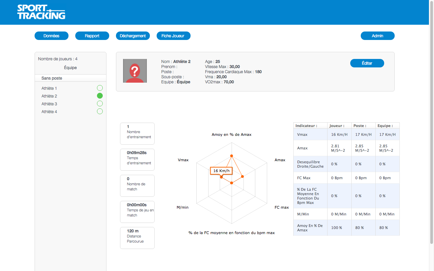Open the Données tab
This screenshot has height=271, width=434.
tap(52, 36)
